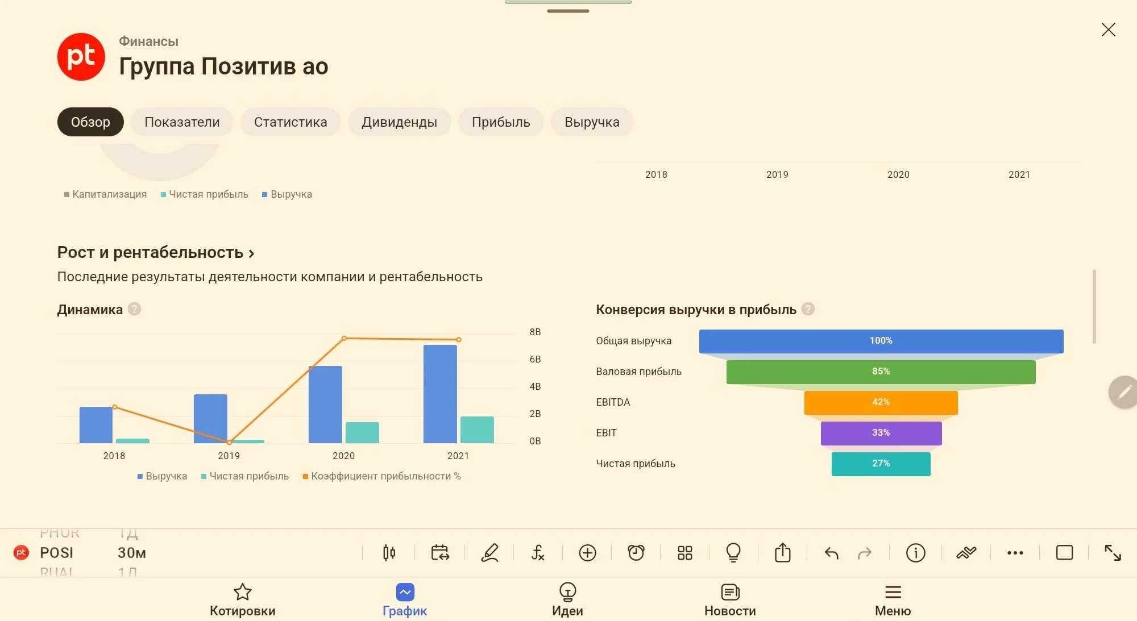
Task: Share the chart with the share icon
Action: 783,553
